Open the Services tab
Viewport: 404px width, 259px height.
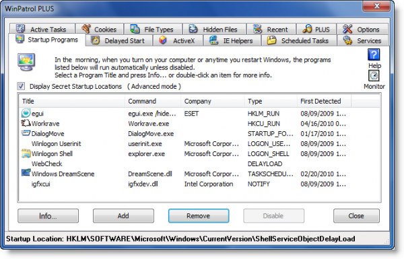[x=362, y=40]
